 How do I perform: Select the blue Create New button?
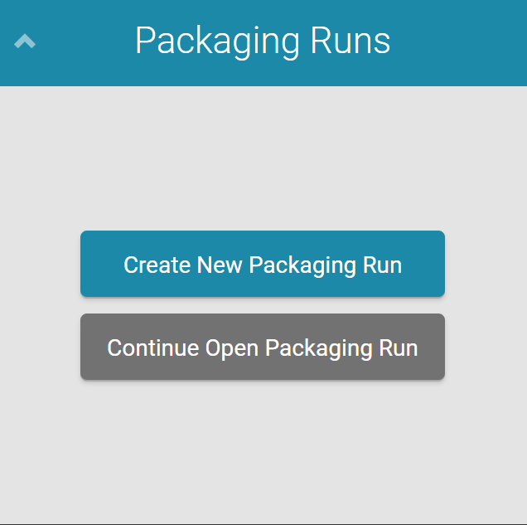(263, 264)
